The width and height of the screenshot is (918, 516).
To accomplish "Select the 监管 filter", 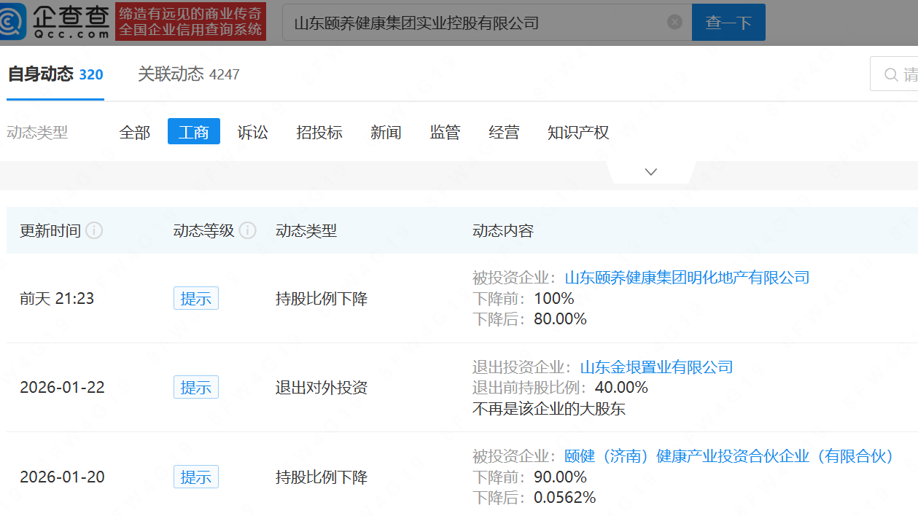I will pos(445,132).
